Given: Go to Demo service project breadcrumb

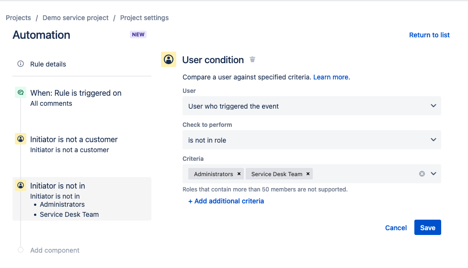Looking at the screenshot, I should click(76, 18).
